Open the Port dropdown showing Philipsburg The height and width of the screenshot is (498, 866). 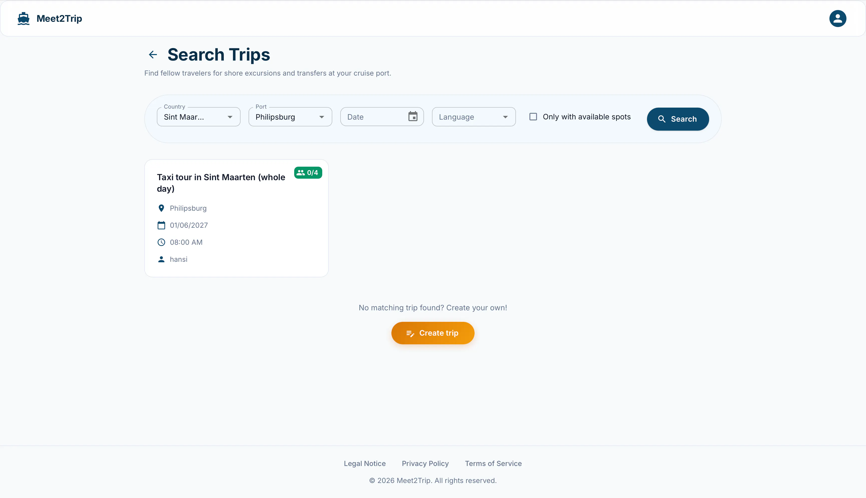[x=290, y=117]
